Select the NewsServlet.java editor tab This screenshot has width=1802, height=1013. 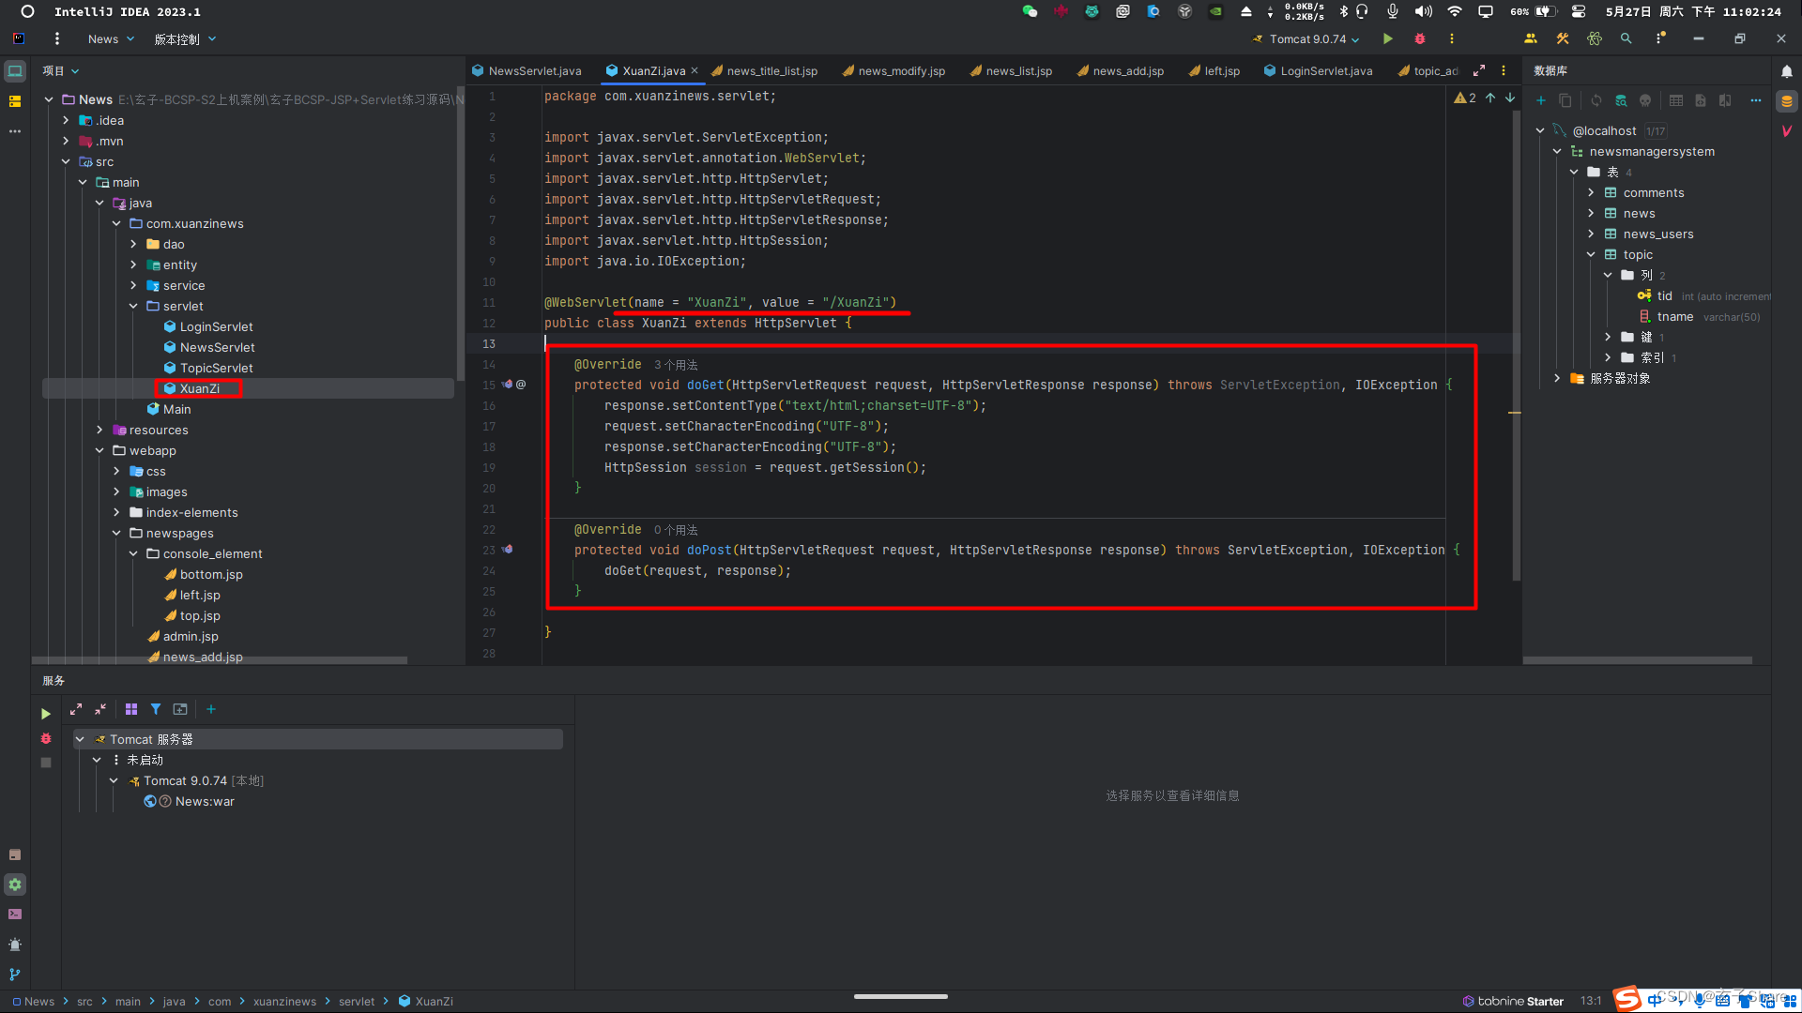535,70
